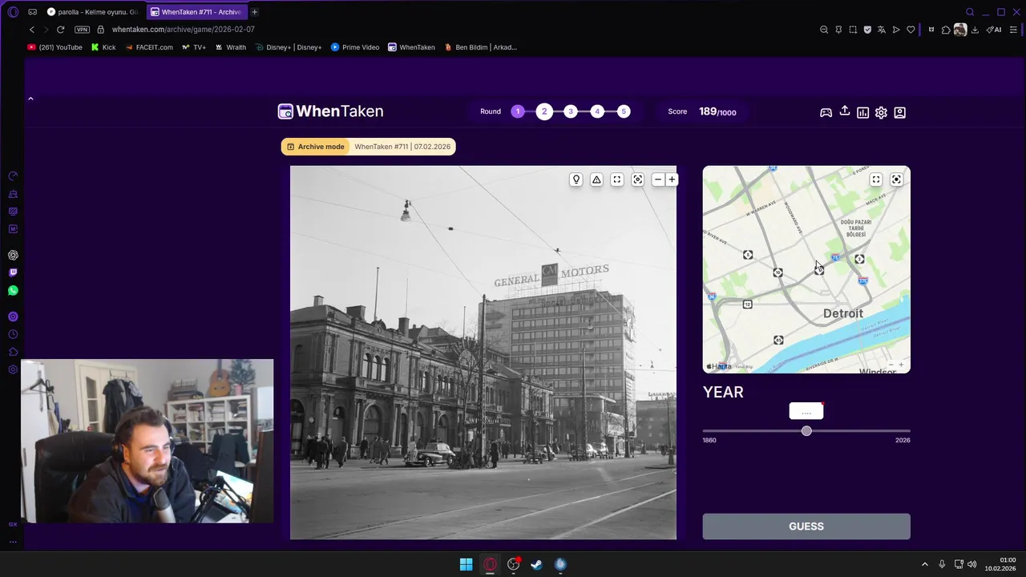
Task: Open sidebar settings gear in Opera
Action: (x=13, y=369)
